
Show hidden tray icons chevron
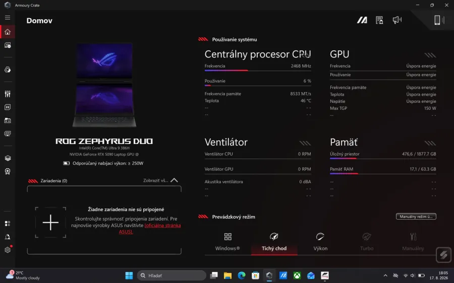tap(385, 275)
